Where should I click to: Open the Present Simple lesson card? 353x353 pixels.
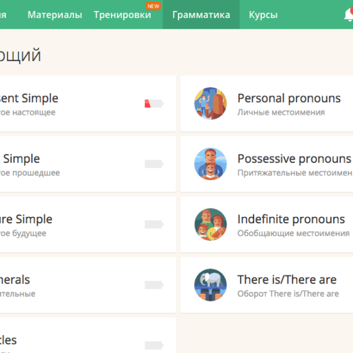[88, 103]
